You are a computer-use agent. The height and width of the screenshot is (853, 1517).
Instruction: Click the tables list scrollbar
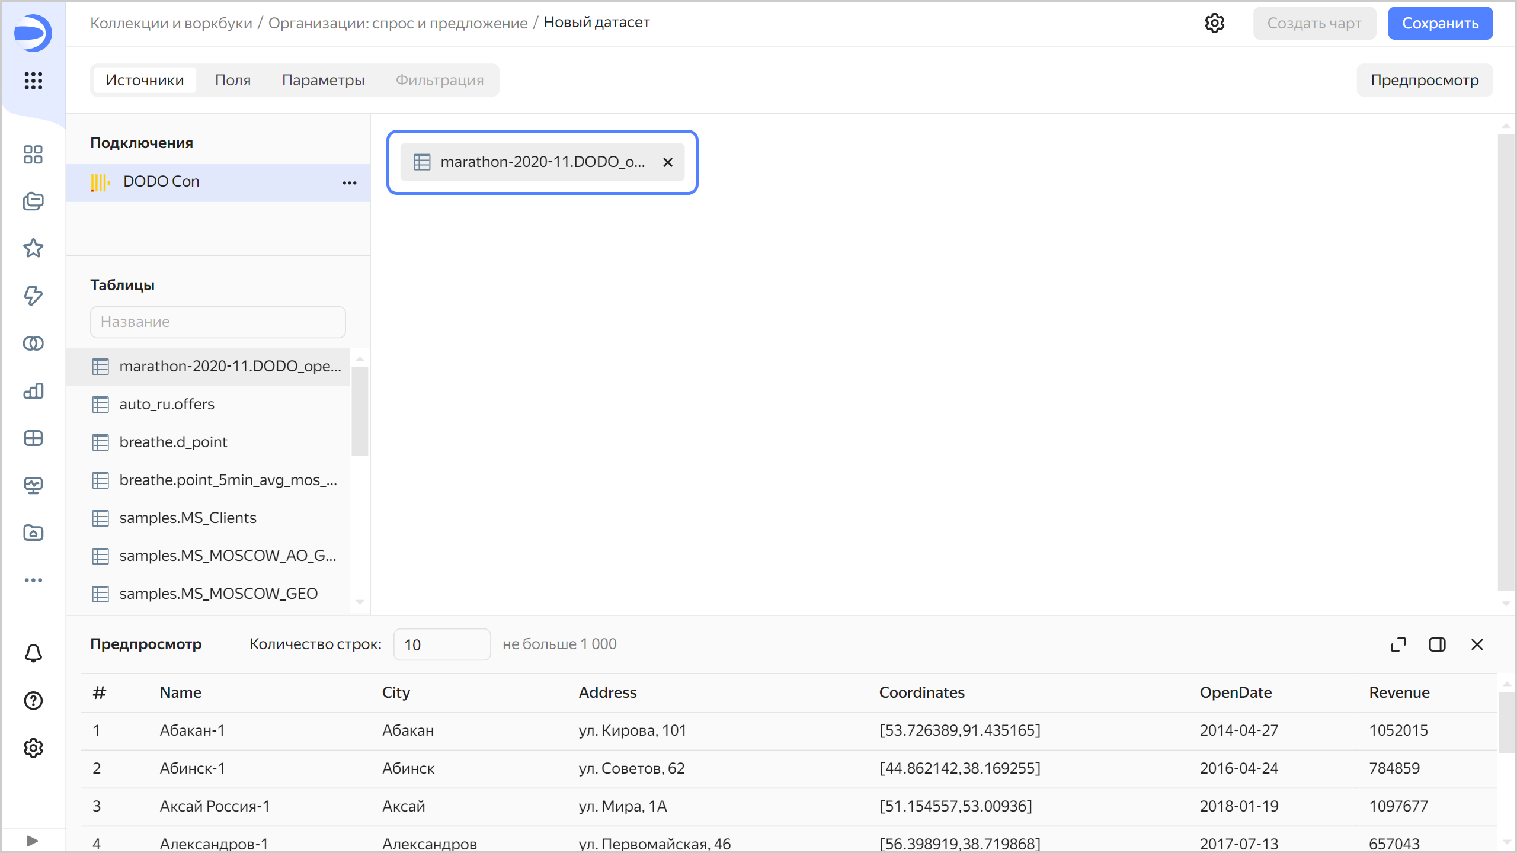[x=360, y=412]
